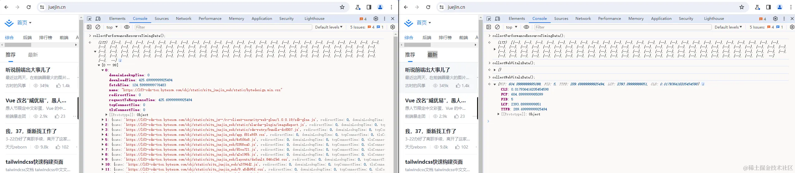This screenshot has width=795, height=173.
Task: Open console settings gear in right window
Action: [x=792, y=27]
